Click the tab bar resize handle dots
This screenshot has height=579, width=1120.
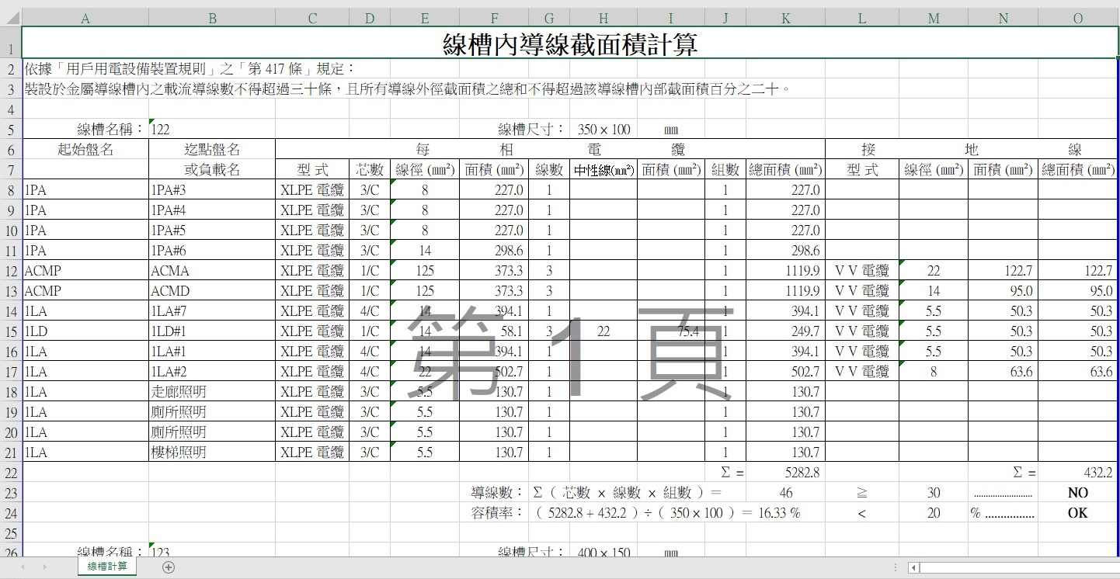coord(896,567)
